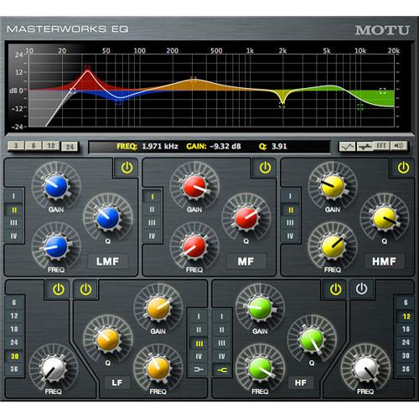Click the blue LMF FREQ knob

point(56,246)
